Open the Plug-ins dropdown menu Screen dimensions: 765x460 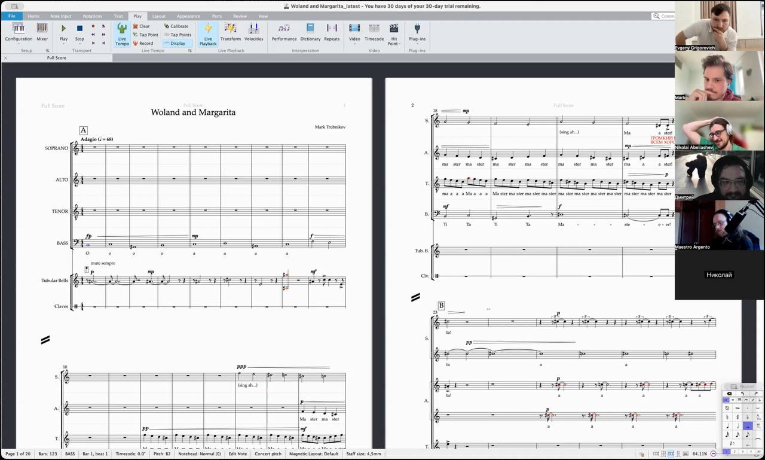417,43
